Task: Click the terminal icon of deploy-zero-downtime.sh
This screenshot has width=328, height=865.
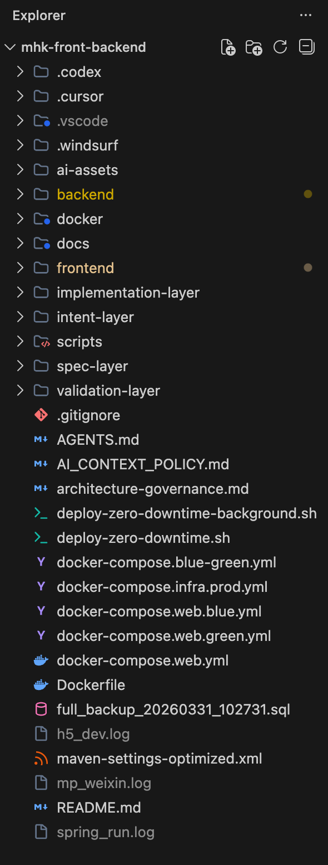Action: point(41,538)
